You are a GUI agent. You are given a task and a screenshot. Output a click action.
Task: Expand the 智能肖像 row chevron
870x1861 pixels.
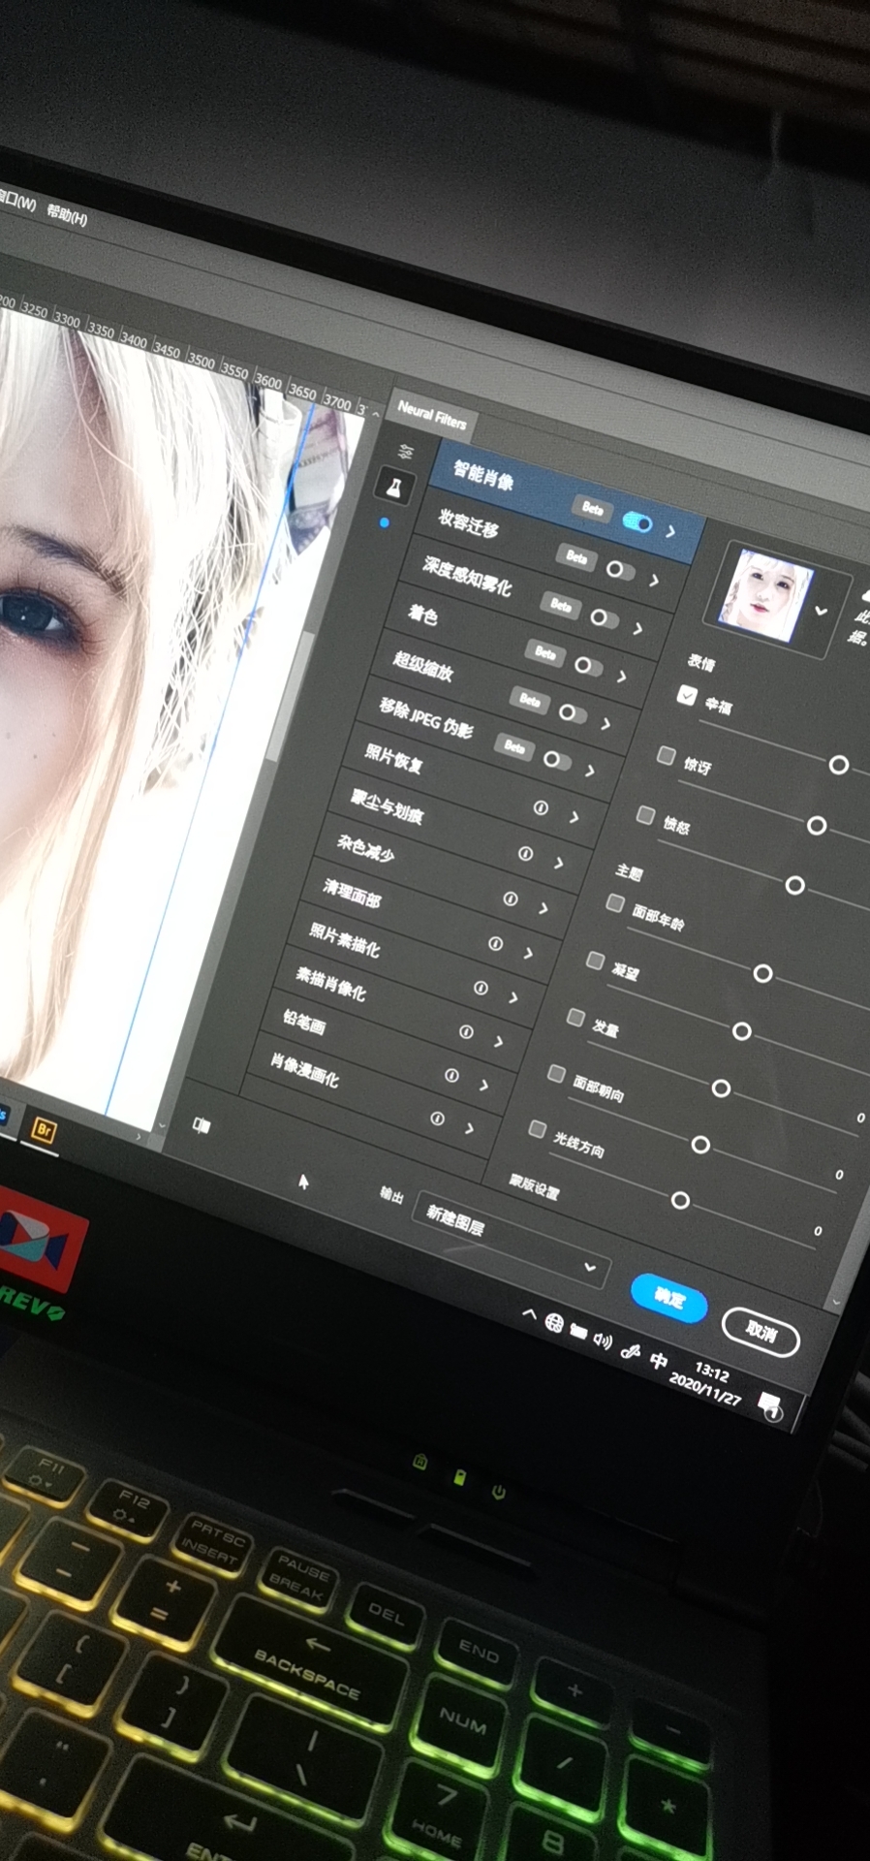click(x=670, y=531)
